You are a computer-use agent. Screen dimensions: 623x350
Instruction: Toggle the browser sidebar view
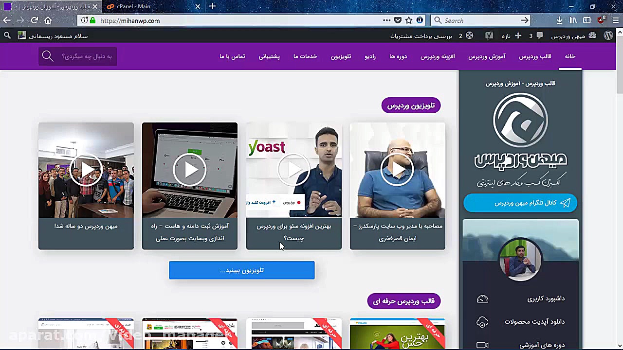(x=587, y=20)
